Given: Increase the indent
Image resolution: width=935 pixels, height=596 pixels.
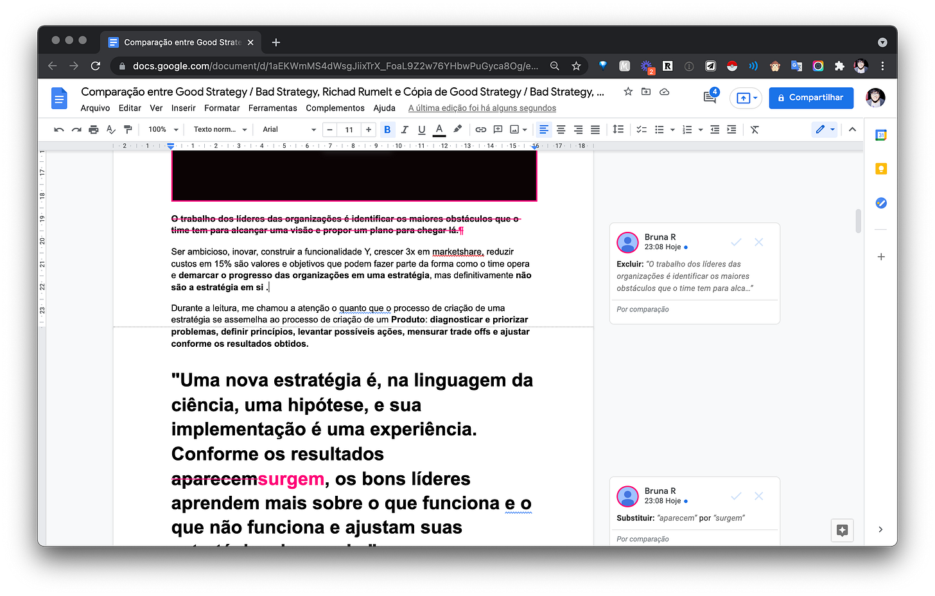Looking at the screenshot, I should pyautogui.click(x=731, y=130).
